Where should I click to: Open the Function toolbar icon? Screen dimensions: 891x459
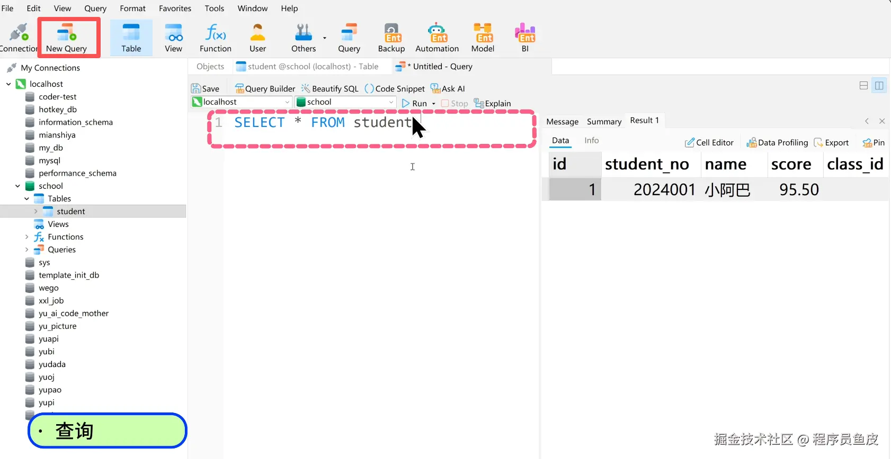216,38
